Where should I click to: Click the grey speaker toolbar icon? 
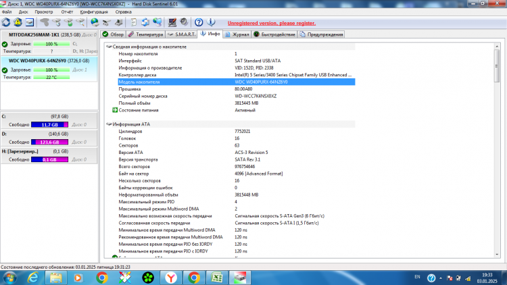(x=184, y=22)
